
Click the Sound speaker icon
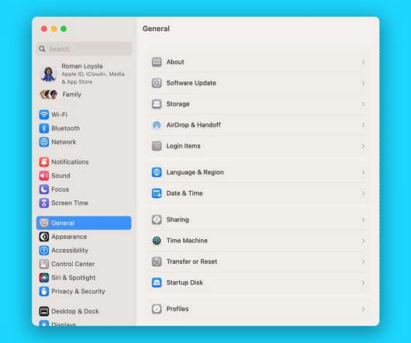point(43,175)
